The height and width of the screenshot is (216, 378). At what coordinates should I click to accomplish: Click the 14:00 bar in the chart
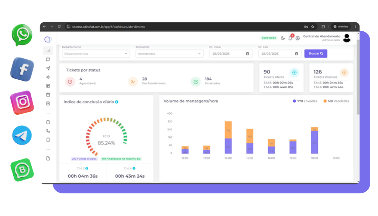[228, 137]
